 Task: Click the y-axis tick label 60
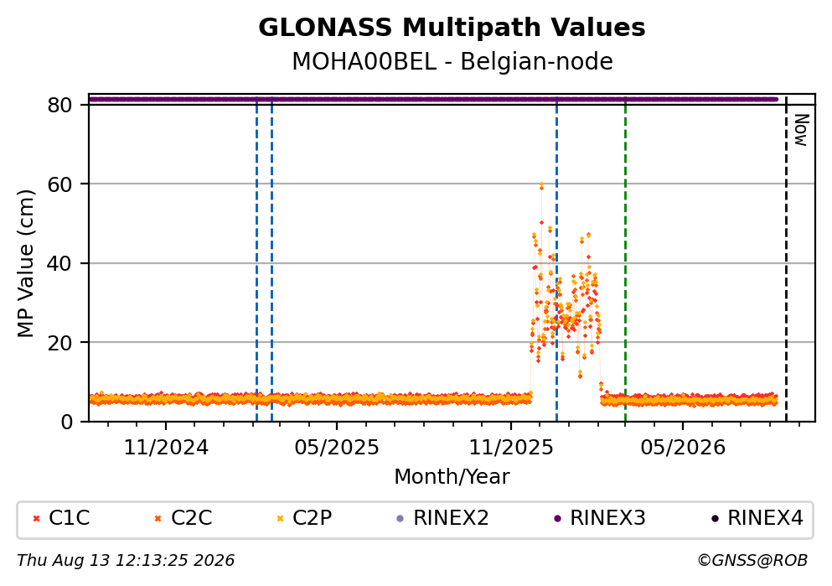59,184
